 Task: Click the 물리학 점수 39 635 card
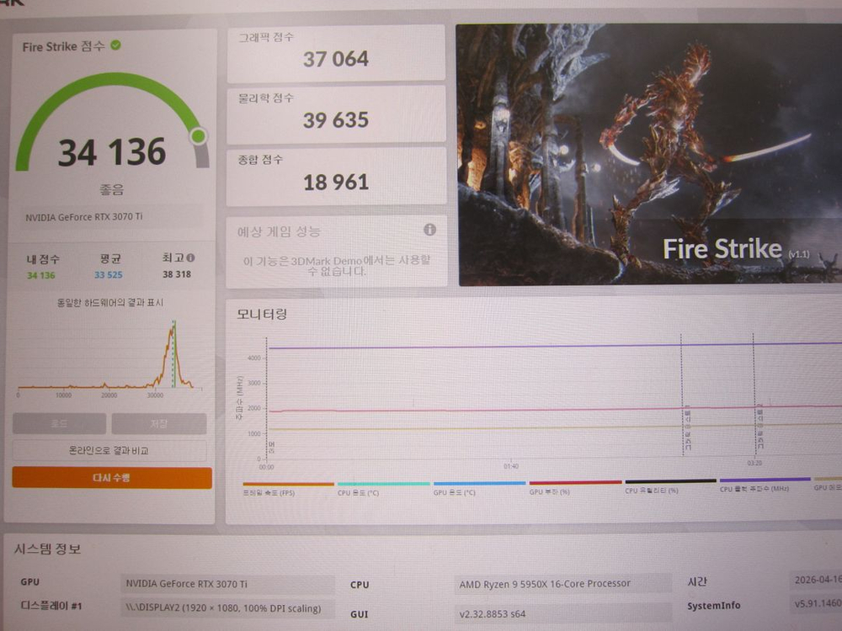click(x=336, y=114)
